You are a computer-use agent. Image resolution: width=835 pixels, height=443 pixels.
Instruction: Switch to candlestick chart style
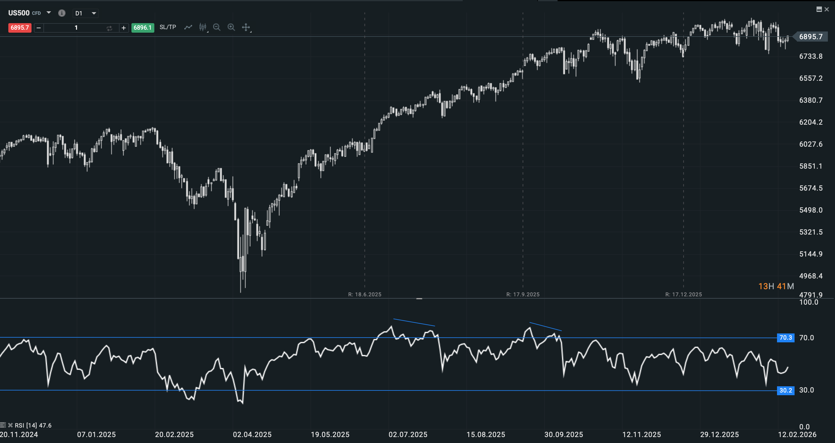coord(203,27)
